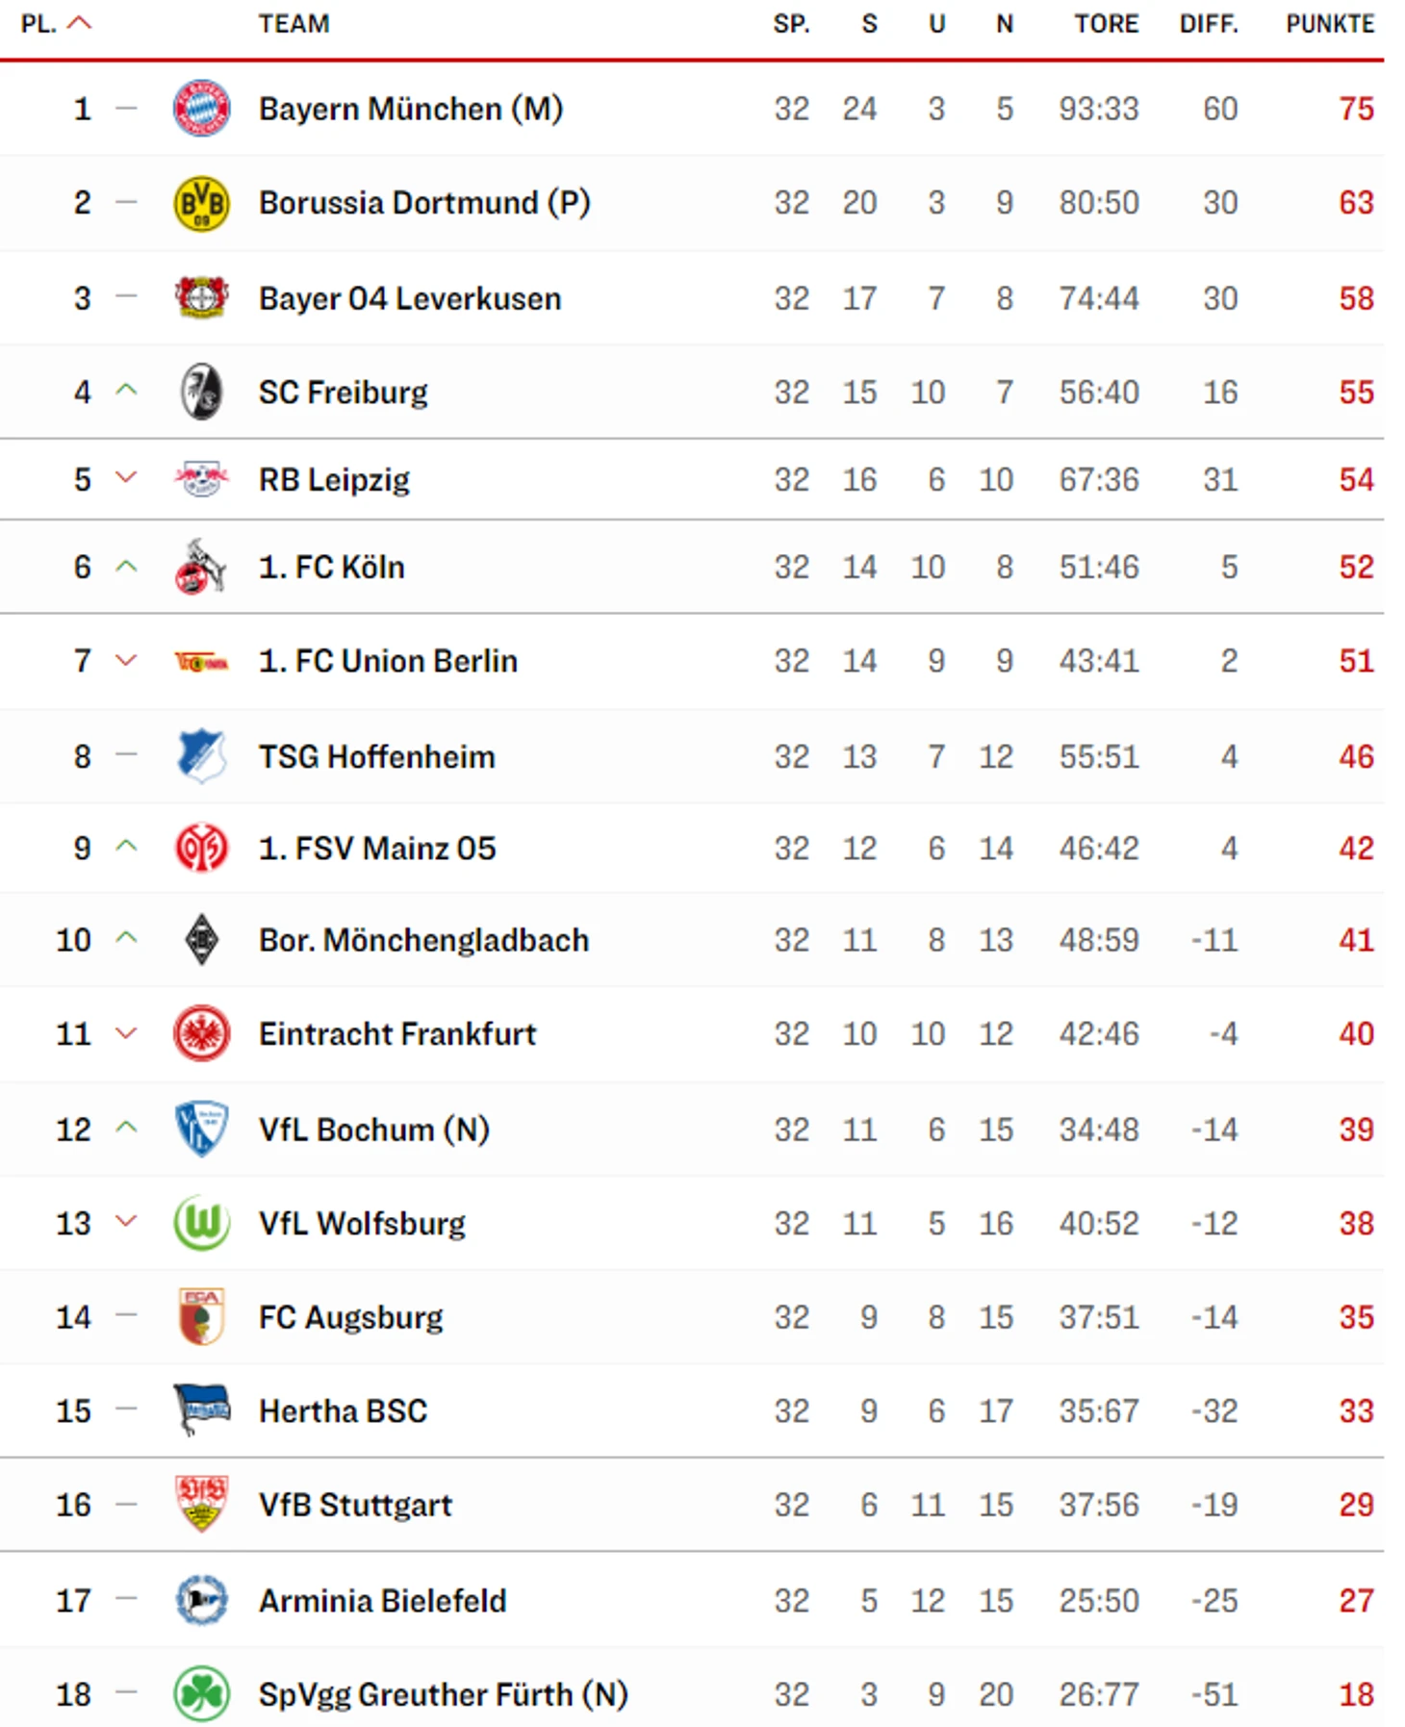Open the Bor. Mönchengladbach team link

coord(423,940)
